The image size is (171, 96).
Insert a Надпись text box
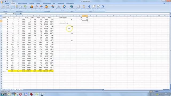(x=78, y=7)
